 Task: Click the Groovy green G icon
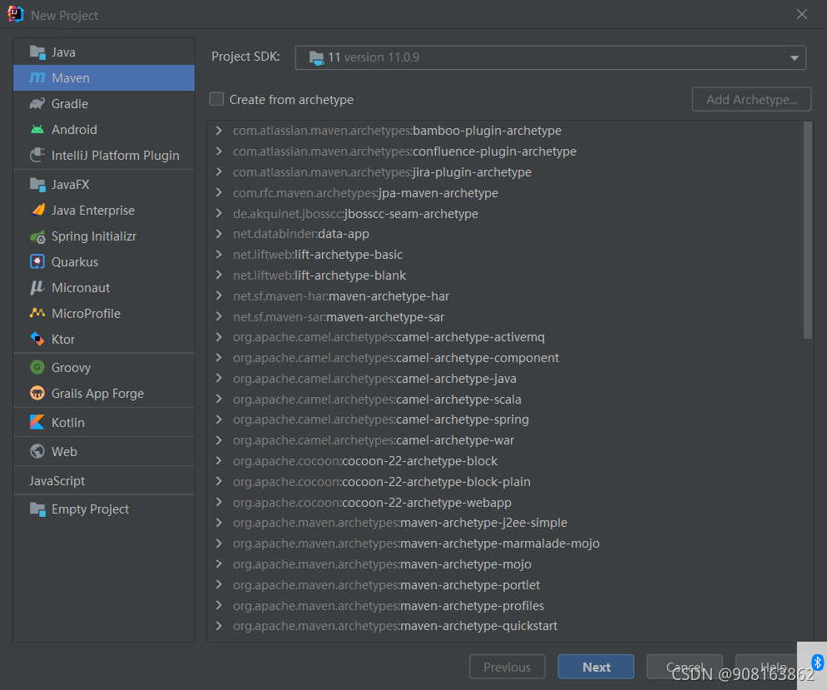pos(37,367)
